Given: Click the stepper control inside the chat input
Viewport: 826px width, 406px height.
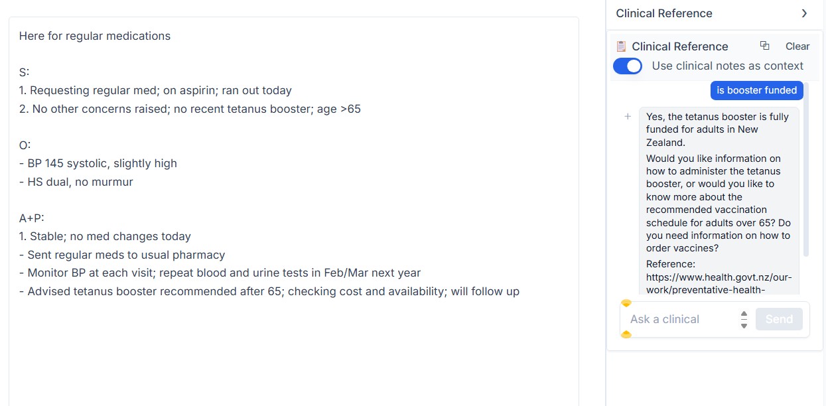Looking at the screenshot, I should [x=743, y=319].
